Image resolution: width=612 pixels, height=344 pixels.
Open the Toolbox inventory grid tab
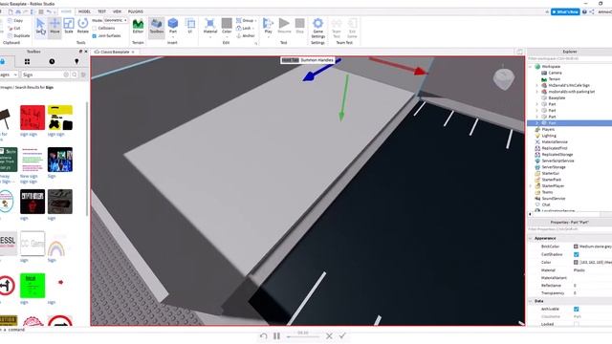point(27,61)
